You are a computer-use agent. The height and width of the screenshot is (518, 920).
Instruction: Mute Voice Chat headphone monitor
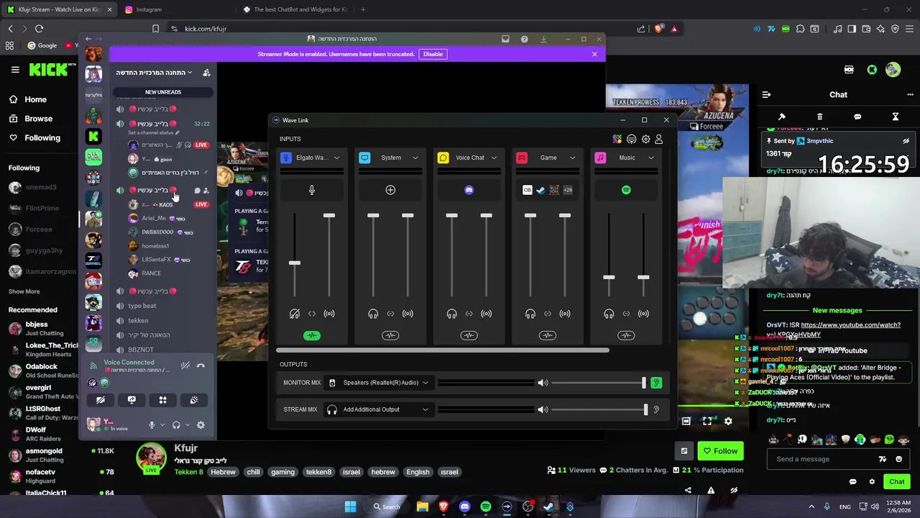451,314
